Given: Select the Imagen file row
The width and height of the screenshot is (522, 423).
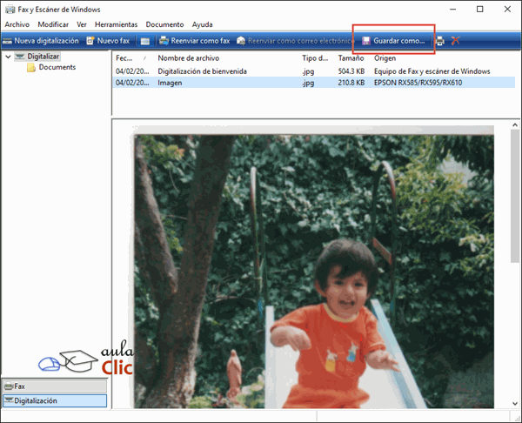Looking at the screenshot, I should point(171,82).
